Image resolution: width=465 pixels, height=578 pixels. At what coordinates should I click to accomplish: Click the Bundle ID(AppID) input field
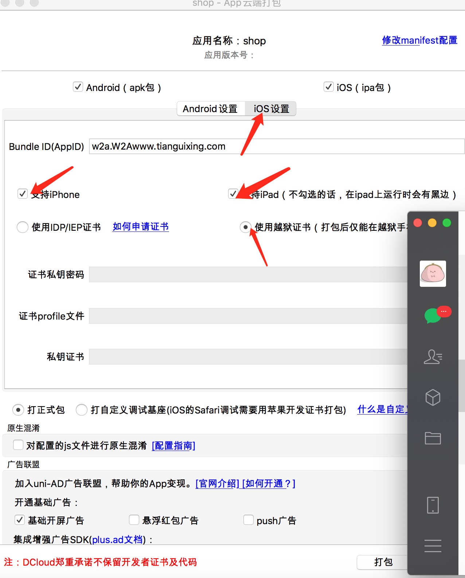tap(277, 146)
